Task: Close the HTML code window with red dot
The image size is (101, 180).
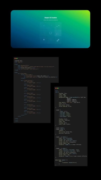Action: coord(15,58)
